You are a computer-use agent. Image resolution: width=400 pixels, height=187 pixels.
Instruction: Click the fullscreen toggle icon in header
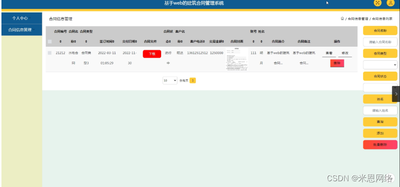(x=377, y=3)
